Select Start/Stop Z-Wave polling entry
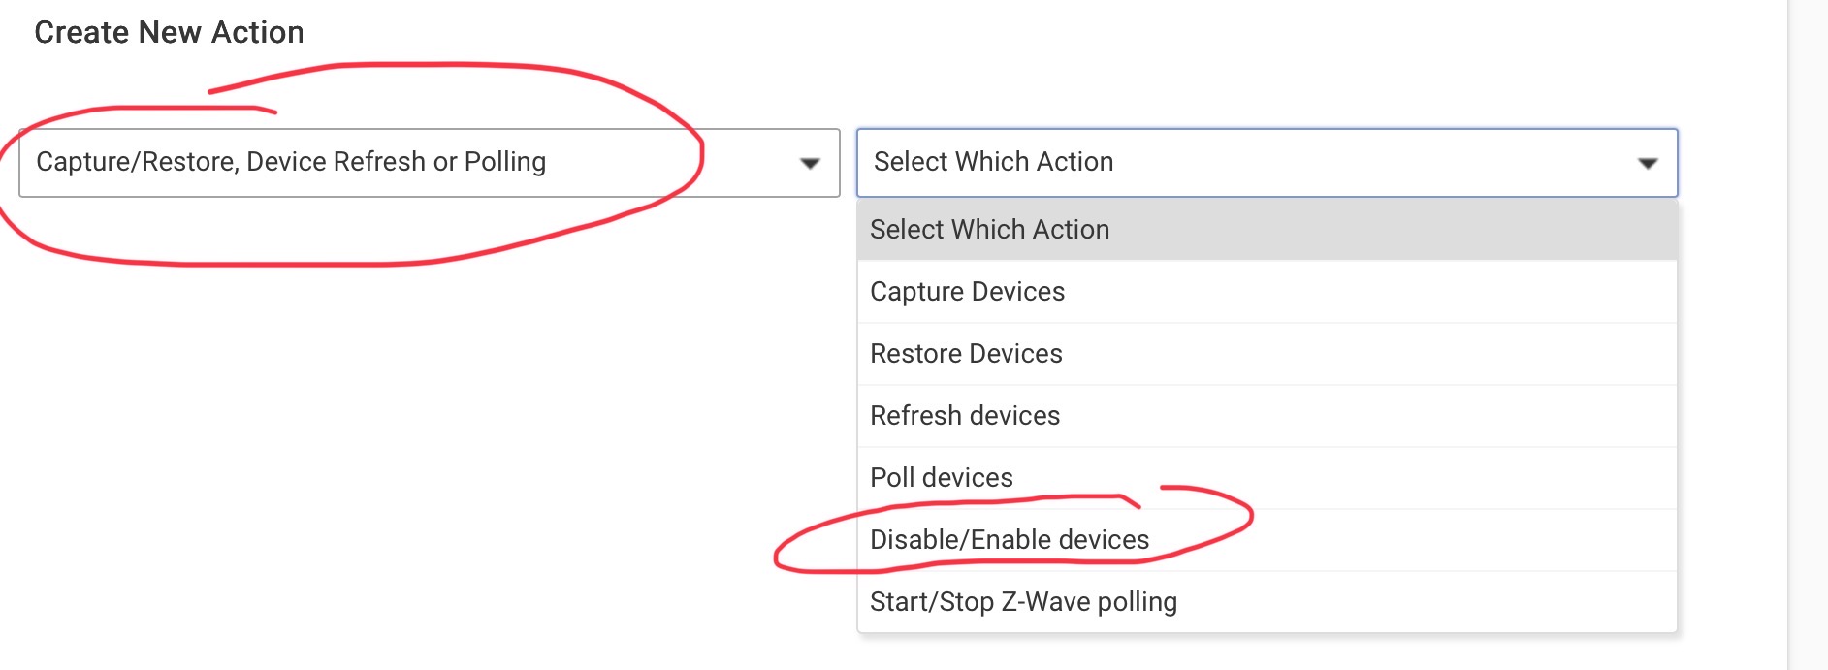 1267,602
